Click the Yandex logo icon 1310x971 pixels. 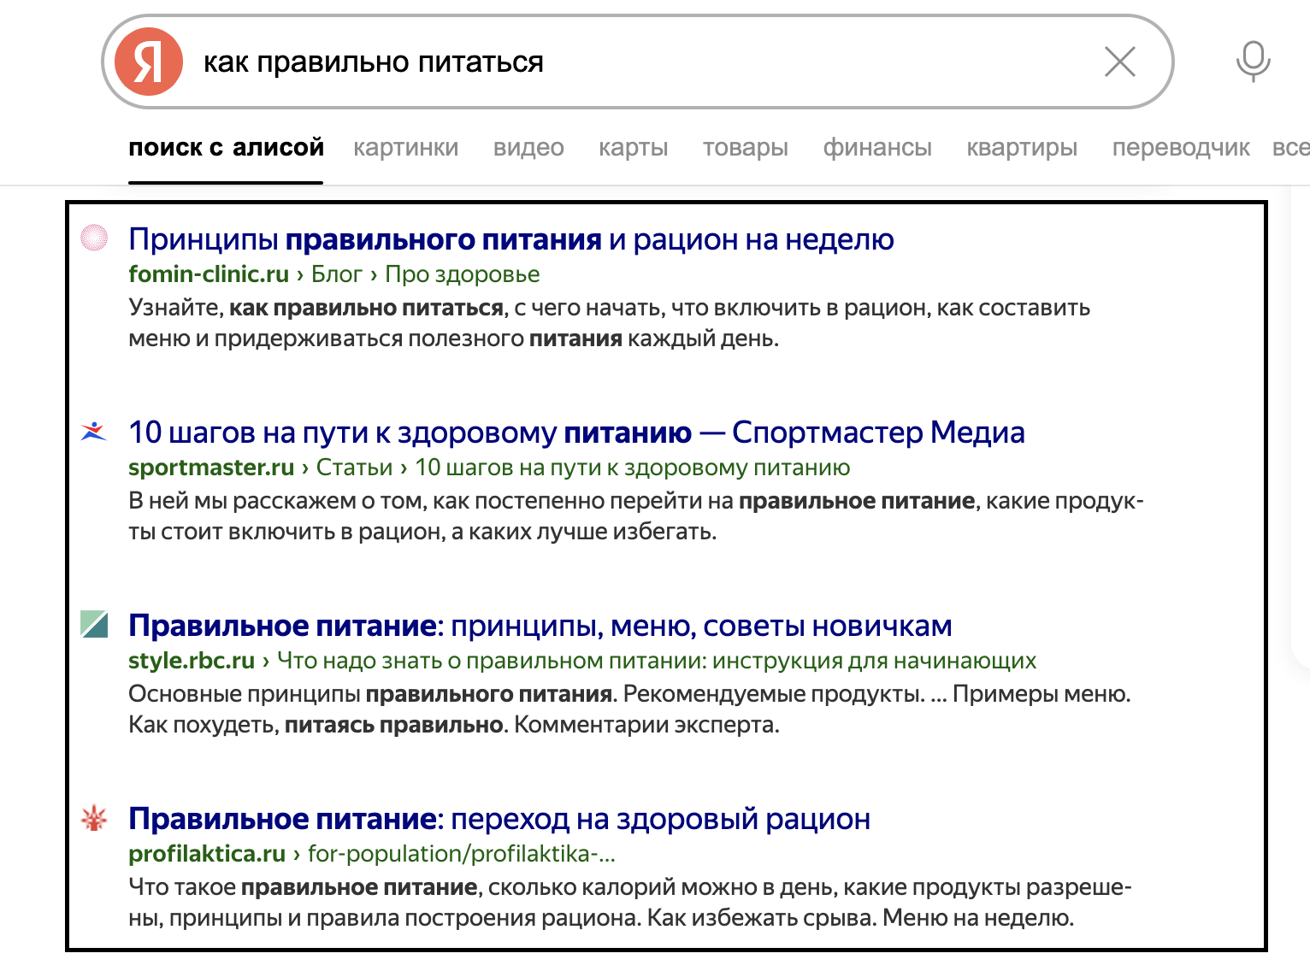pos(150,61)
